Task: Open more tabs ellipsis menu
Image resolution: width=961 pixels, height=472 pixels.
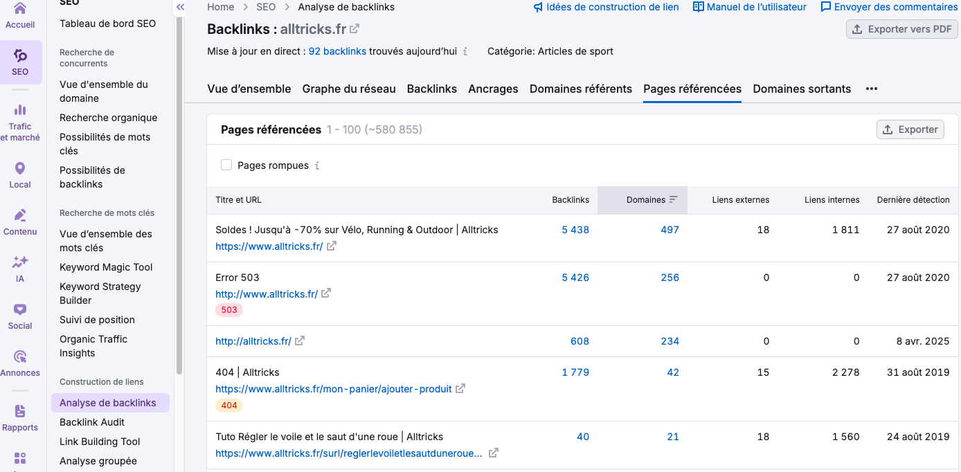Action: (x=872, y=89)
